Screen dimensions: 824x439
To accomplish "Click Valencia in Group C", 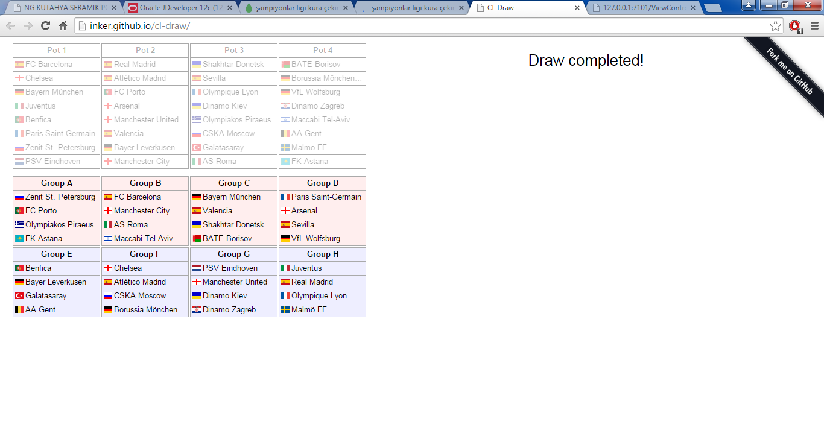I will (x=234, y=211).
